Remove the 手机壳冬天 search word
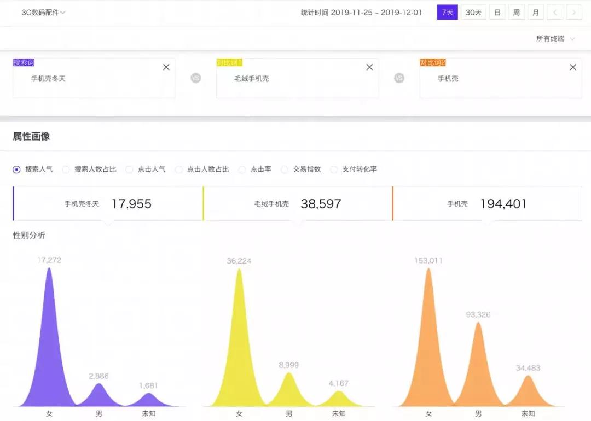 [x=166, y=67]
